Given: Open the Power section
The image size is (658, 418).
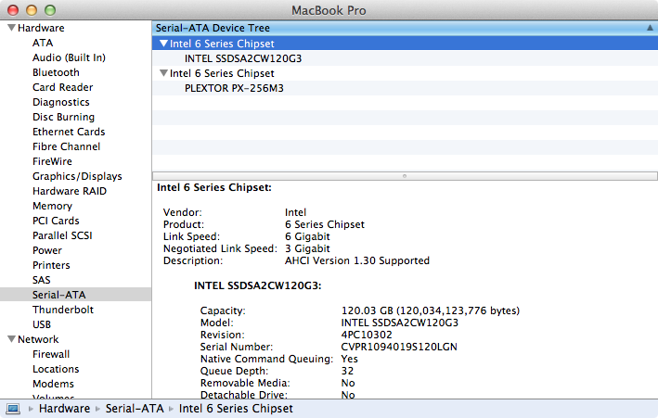Looking at the screenshot, I should (x=47, y=250).
